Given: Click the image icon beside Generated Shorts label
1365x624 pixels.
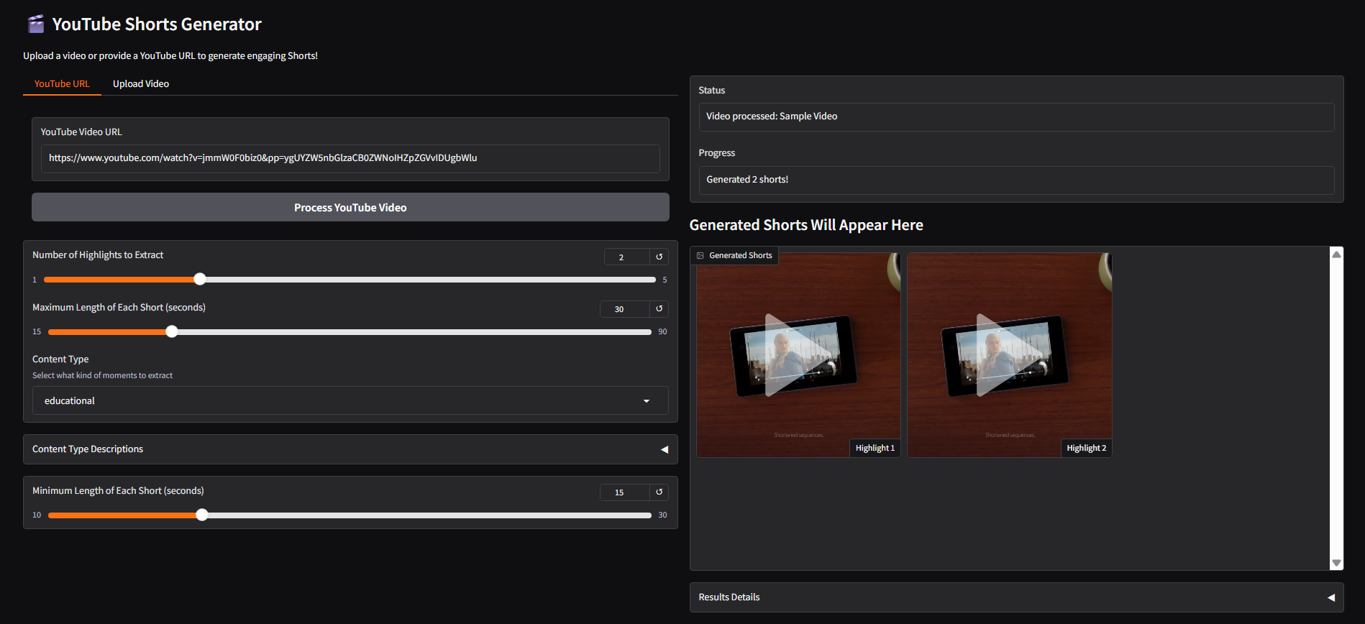Looking at the screenshot, I should 700,255.
